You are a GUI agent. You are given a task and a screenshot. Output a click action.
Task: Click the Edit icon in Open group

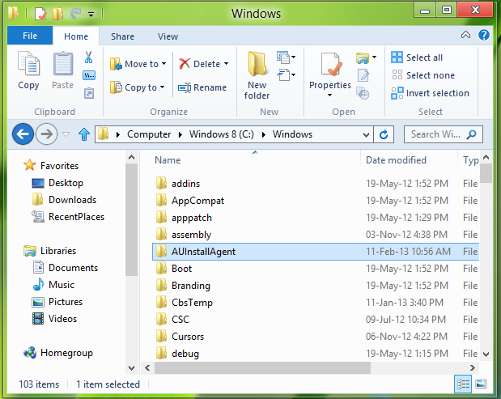coord(363,75)
